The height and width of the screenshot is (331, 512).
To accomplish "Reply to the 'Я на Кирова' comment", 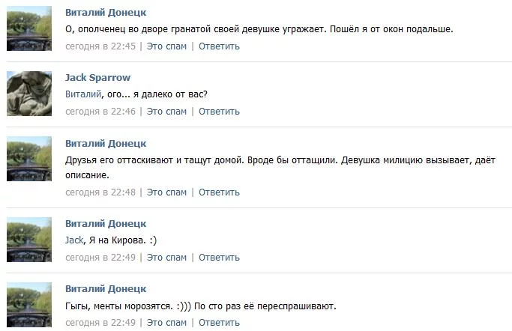I will pyautogui.click(x=219, y=258).
